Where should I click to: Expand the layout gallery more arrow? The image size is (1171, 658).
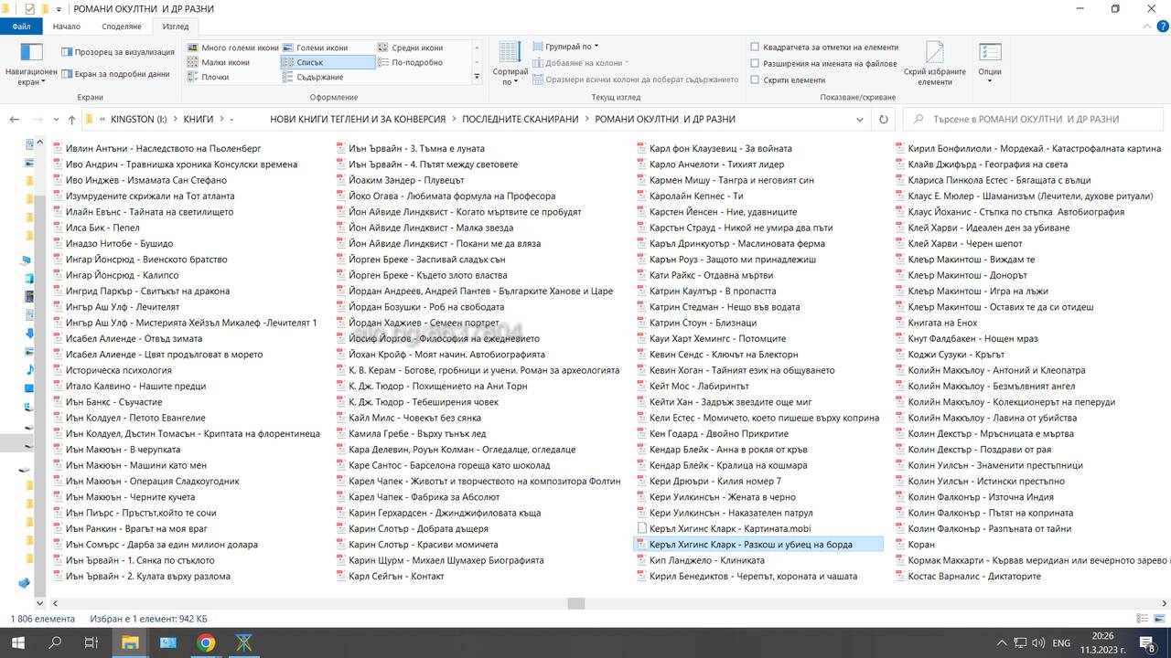(x=477, y=77)
